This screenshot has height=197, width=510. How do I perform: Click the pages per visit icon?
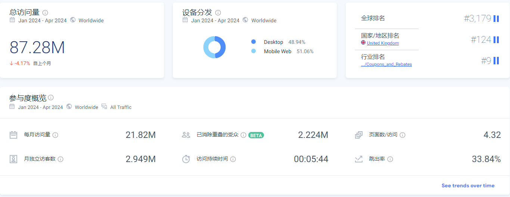tap(359, 135)
